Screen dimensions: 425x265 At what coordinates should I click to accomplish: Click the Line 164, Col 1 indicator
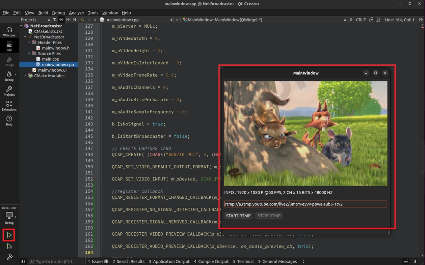(399, 20)
